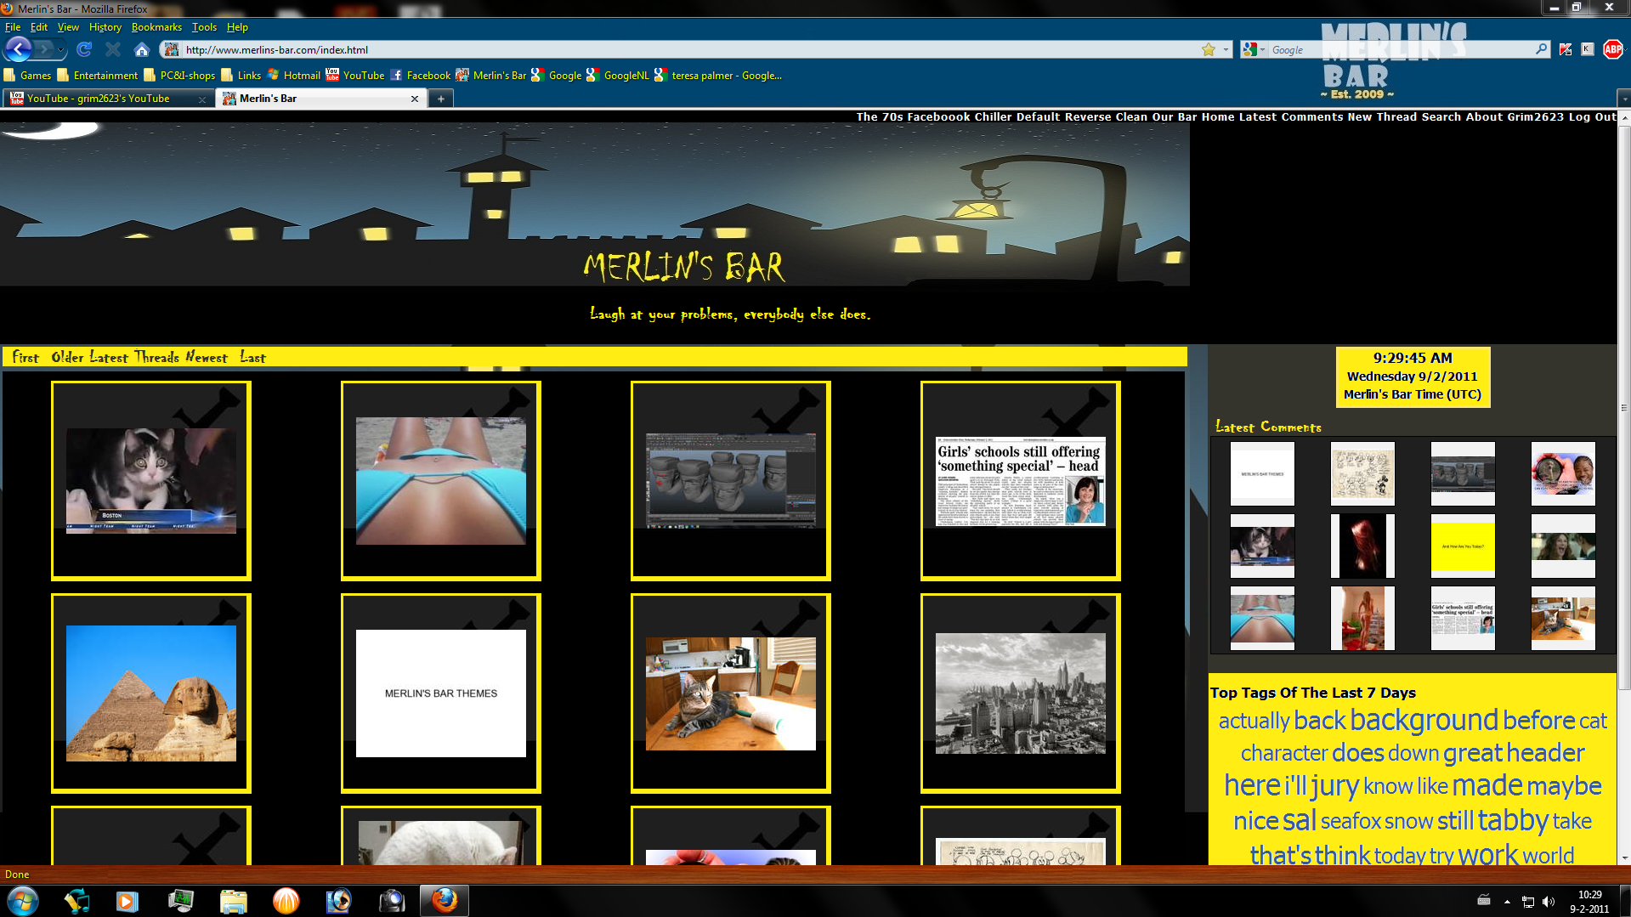Bookmark this page with the star icon

click(x=1208, y=49)
